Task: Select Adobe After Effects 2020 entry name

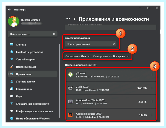Action: (x=90, y=100)
